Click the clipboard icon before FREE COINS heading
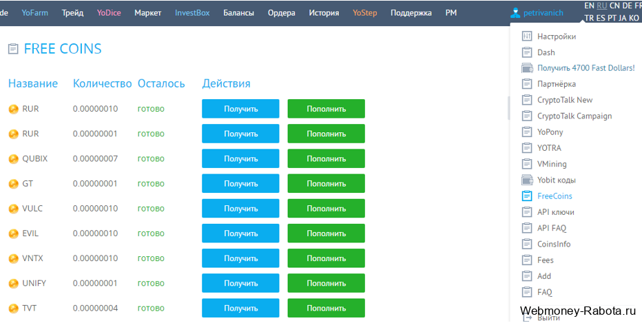The width and height of the screenshot is (642, 323). 13,49
